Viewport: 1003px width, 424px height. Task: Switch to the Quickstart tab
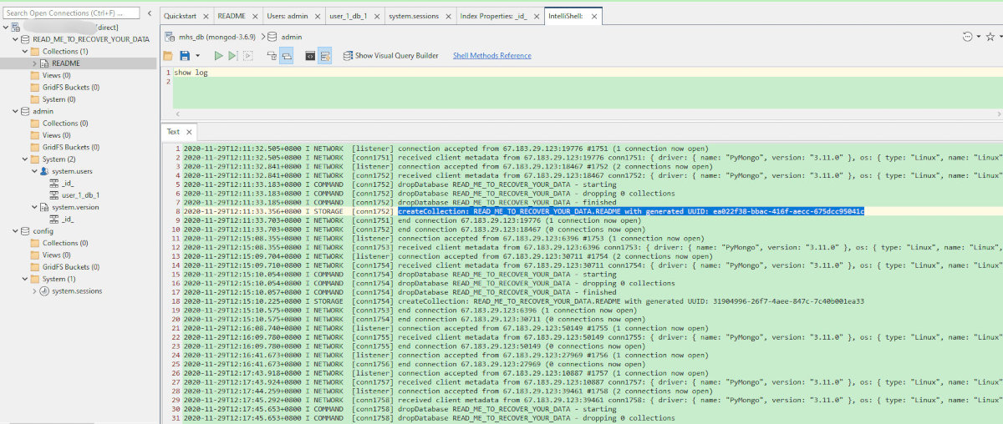(186, 16)
